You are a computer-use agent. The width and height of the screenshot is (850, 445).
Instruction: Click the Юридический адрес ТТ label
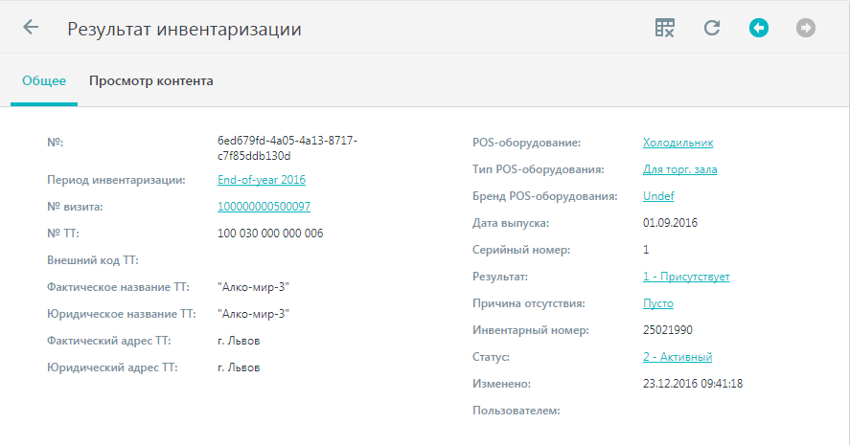tap(112, 367)
